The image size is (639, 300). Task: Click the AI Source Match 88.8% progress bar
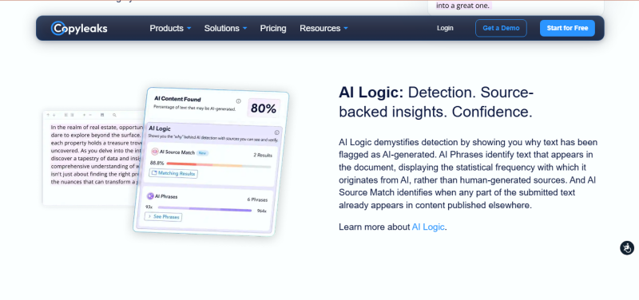(x=219, y=164)
